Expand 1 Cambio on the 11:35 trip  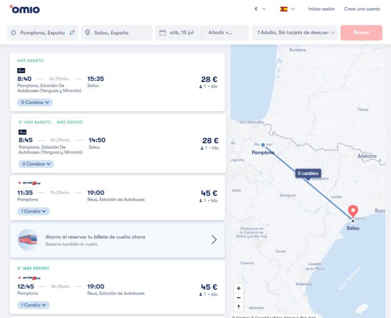pyautogui.click(x=33, y=212)
